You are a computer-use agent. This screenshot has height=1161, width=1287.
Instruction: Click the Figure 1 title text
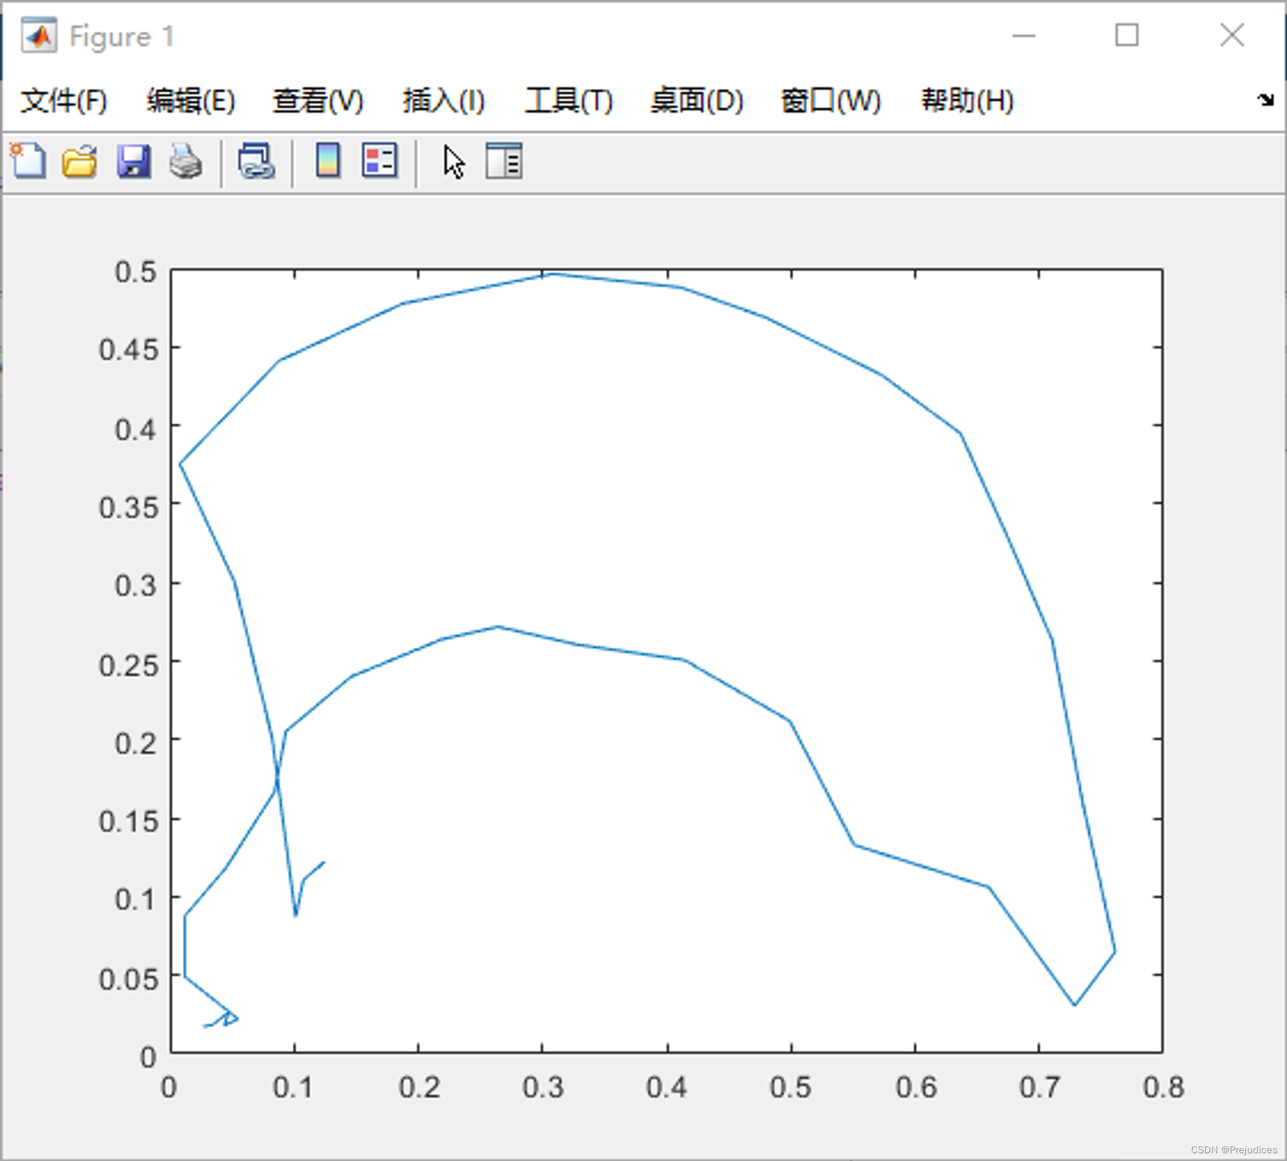pos(122,37)
